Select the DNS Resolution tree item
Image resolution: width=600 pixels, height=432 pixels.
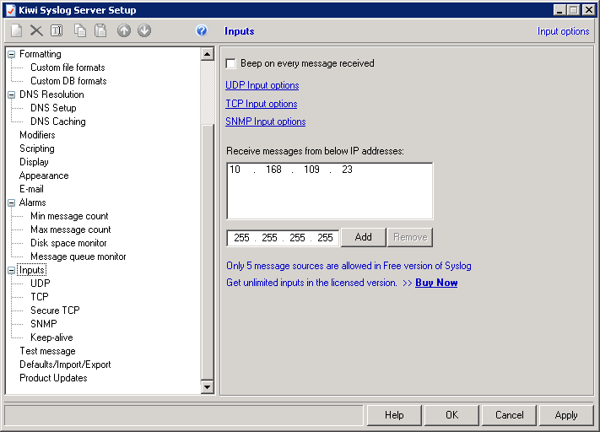(x=51, y=94)
